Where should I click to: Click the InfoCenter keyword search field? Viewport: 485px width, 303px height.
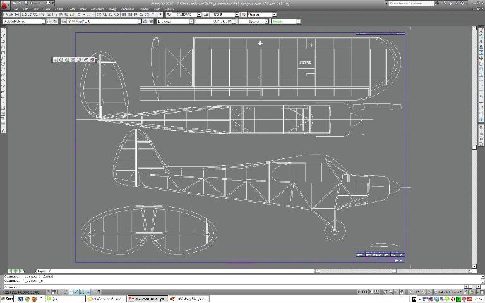(411, 3)
